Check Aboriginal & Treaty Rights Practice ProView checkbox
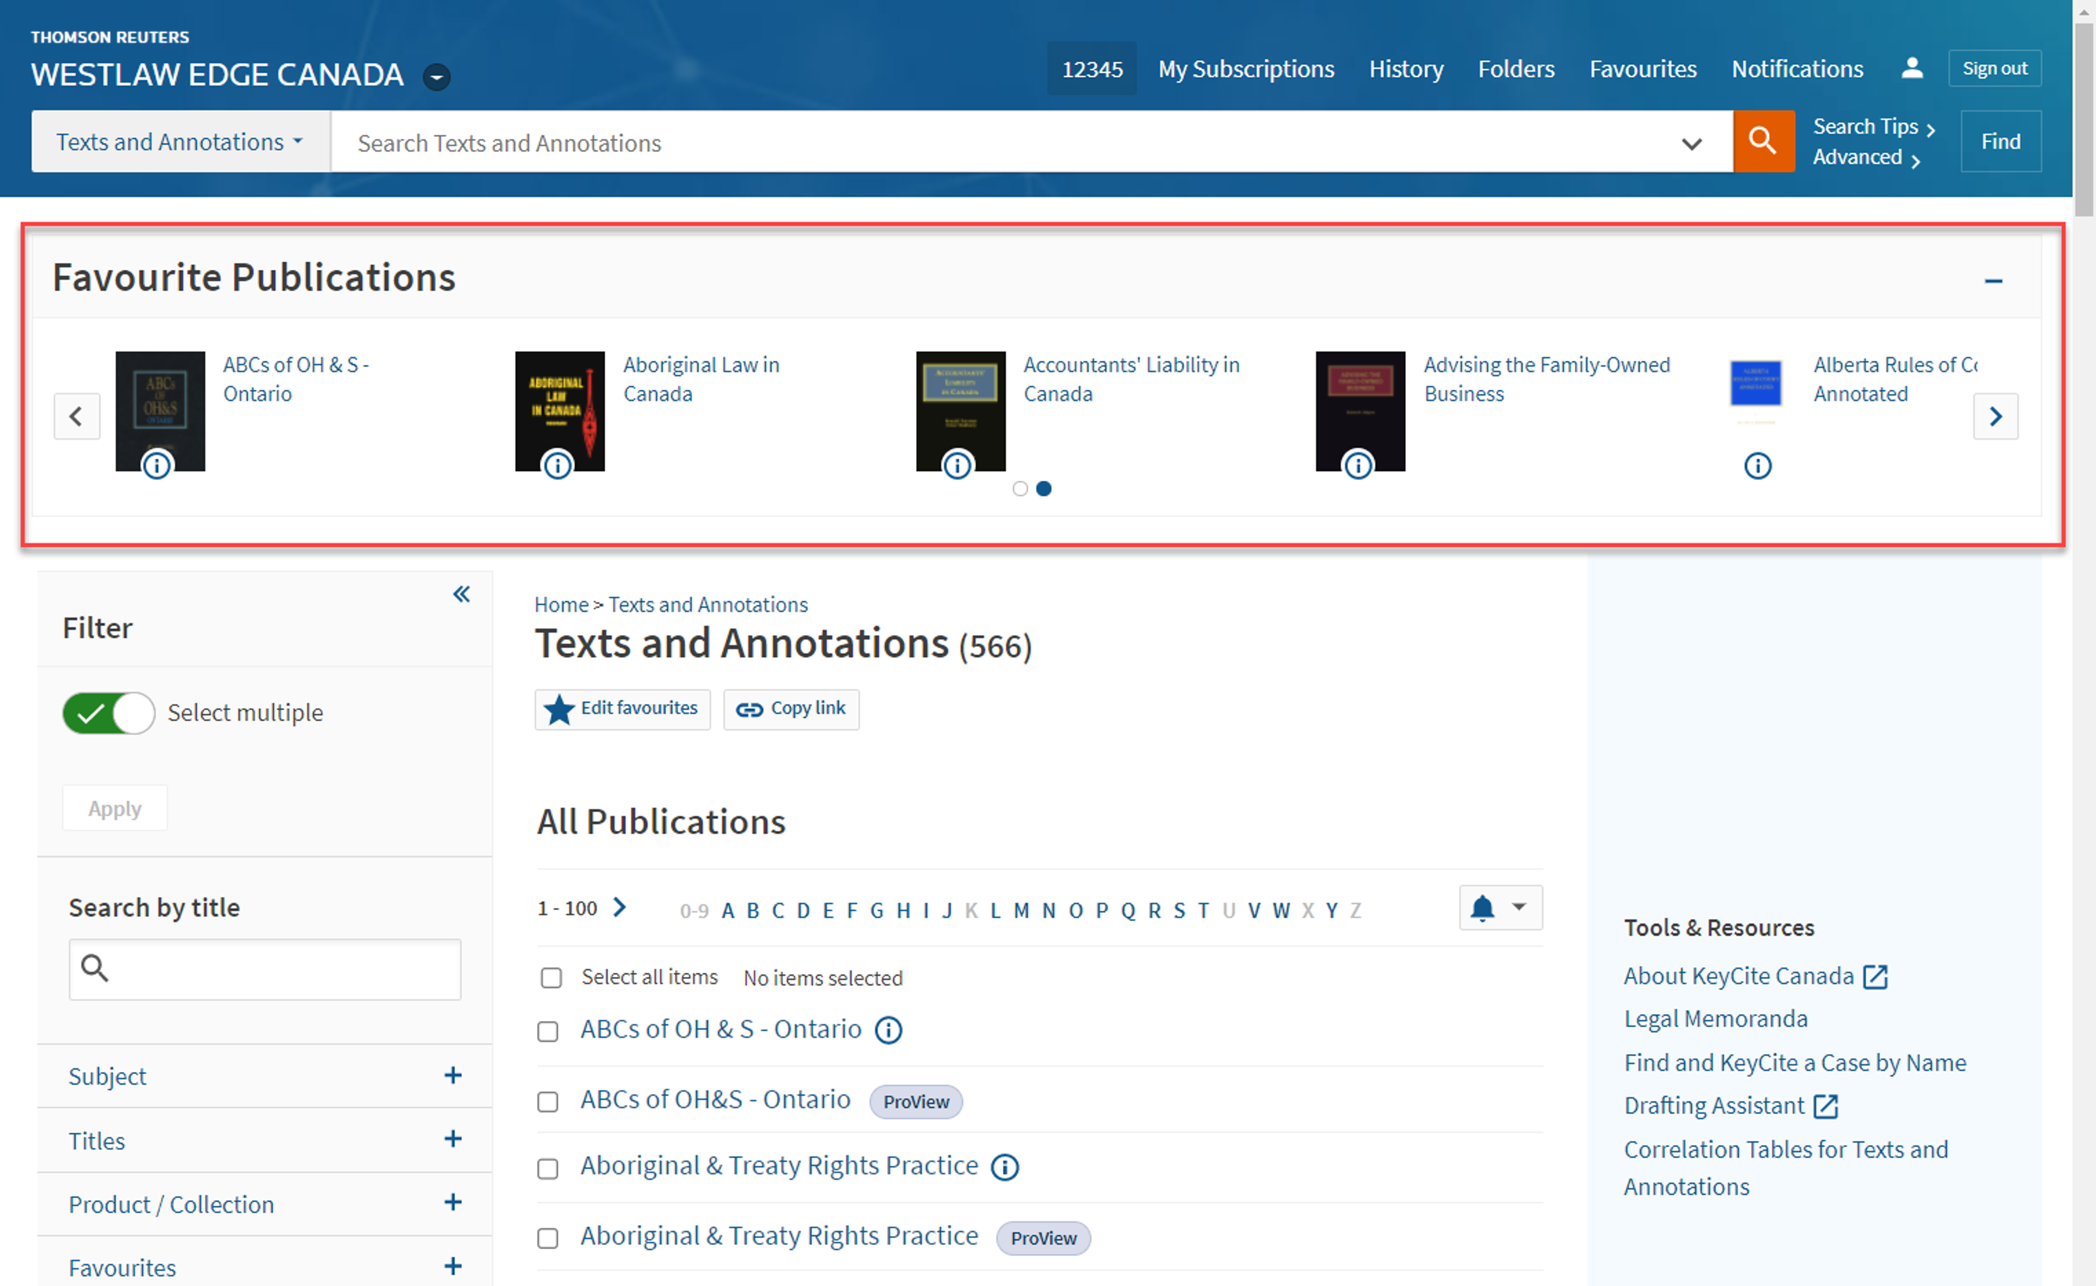Viewport: 2096px width, 1286px height. [548, 1238]
